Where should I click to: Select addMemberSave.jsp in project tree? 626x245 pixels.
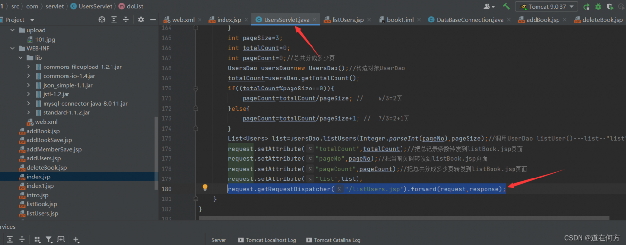click(x=50, y=149)
